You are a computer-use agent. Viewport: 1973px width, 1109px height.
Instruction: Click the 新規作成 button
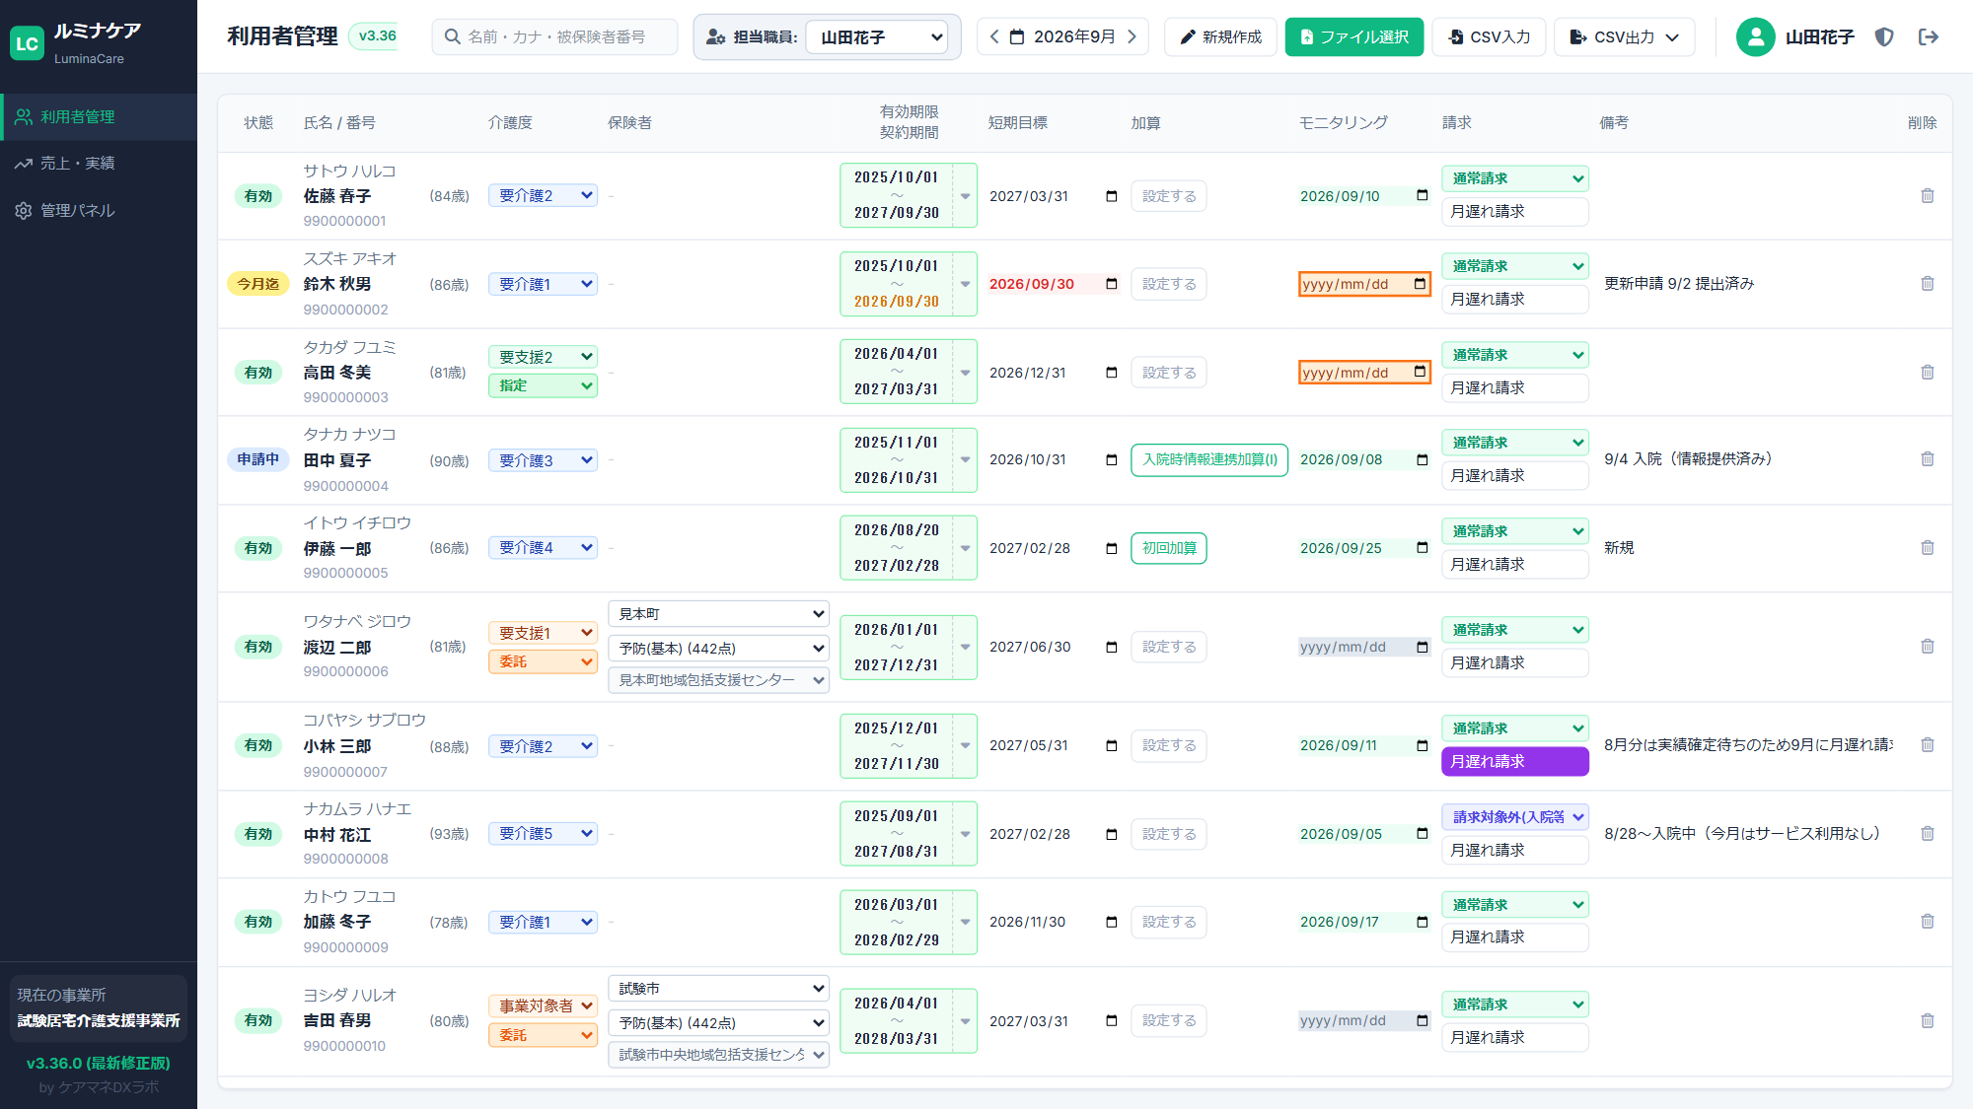pos(1220,37)
